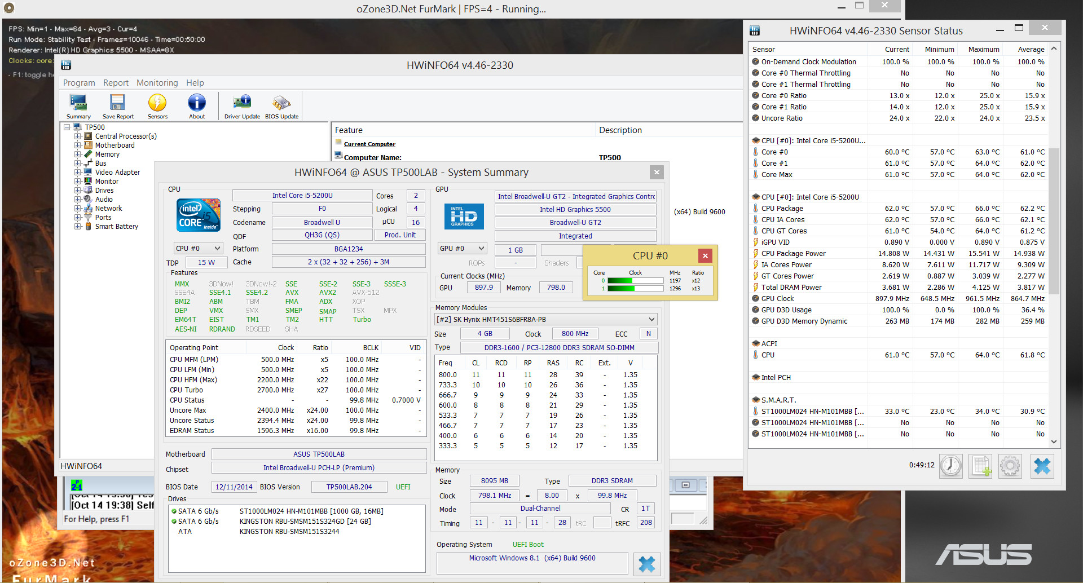
Task: Click the HWiNFO64 main window title icon
Action: tap(66, 65)
